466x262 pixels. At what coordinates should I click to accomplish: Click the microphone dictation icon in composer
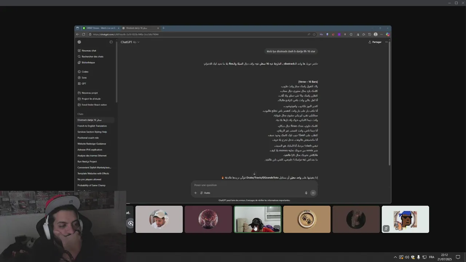pyautogui.click(x=306, y=193)
